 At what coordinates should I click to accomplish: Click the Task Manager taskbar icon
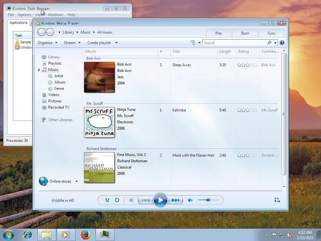(105, 235)
